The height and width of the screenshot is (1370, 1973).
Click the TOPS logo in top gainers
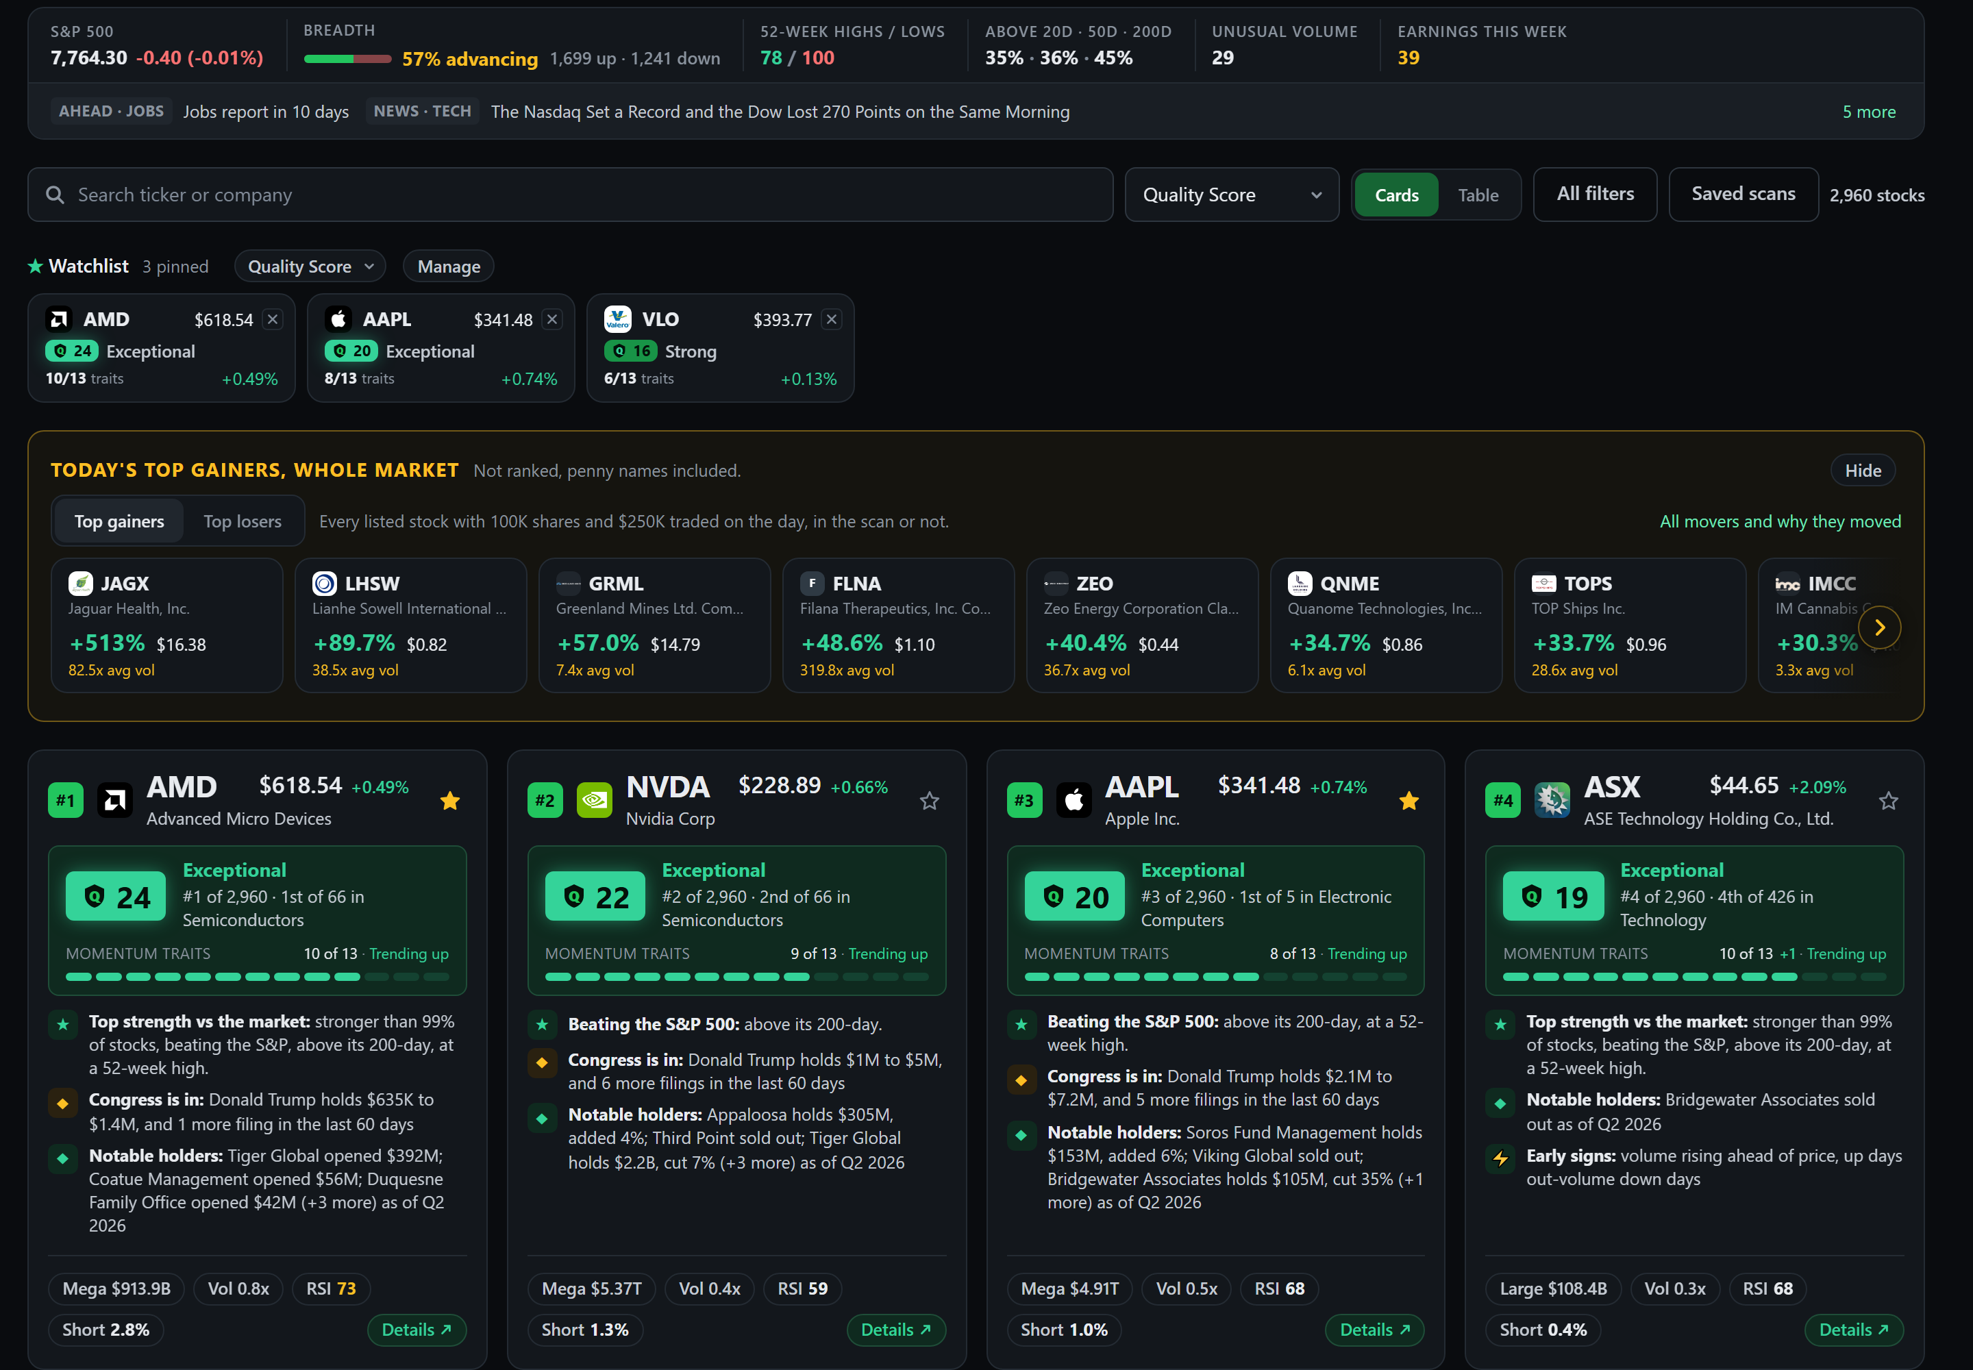1543,584
